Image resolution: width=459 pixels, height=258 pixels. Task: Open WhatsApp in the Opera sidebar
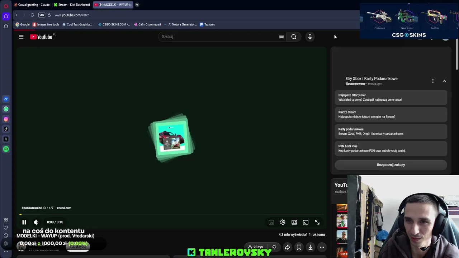[x=6, y=109]
